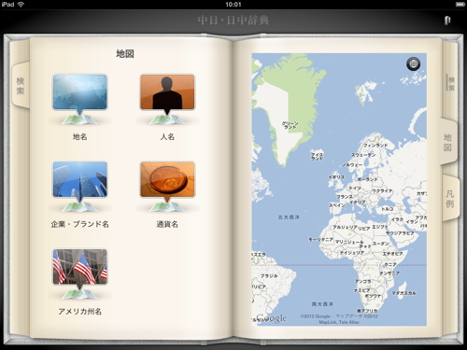
Task: Tap the 人名 label text
Action: point(167,136)
